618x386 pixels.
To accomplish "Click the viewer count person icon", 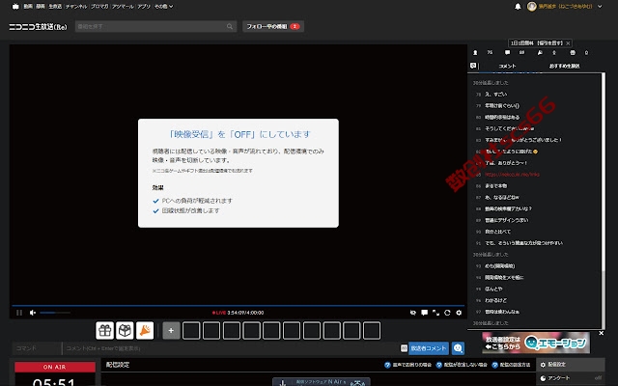I will [x=475, y=53].
